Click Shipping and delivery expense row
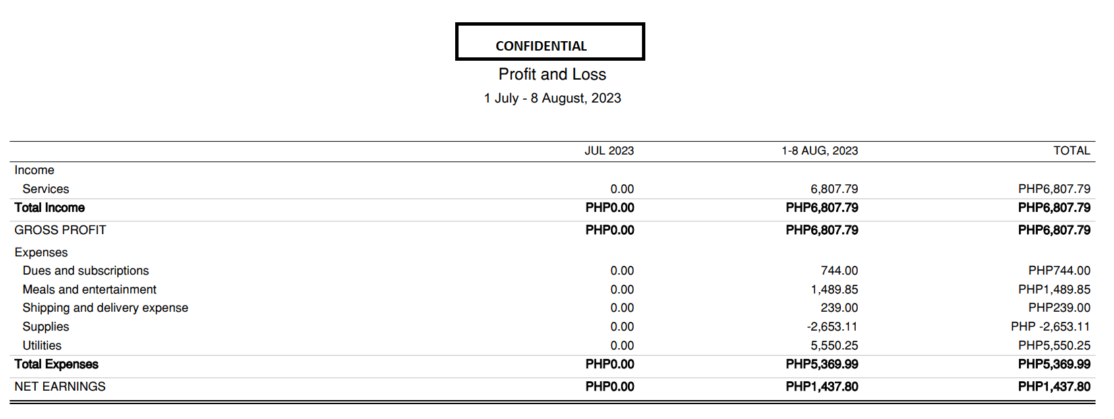This screenshot has width=1114, height=419. pos(105,308)
